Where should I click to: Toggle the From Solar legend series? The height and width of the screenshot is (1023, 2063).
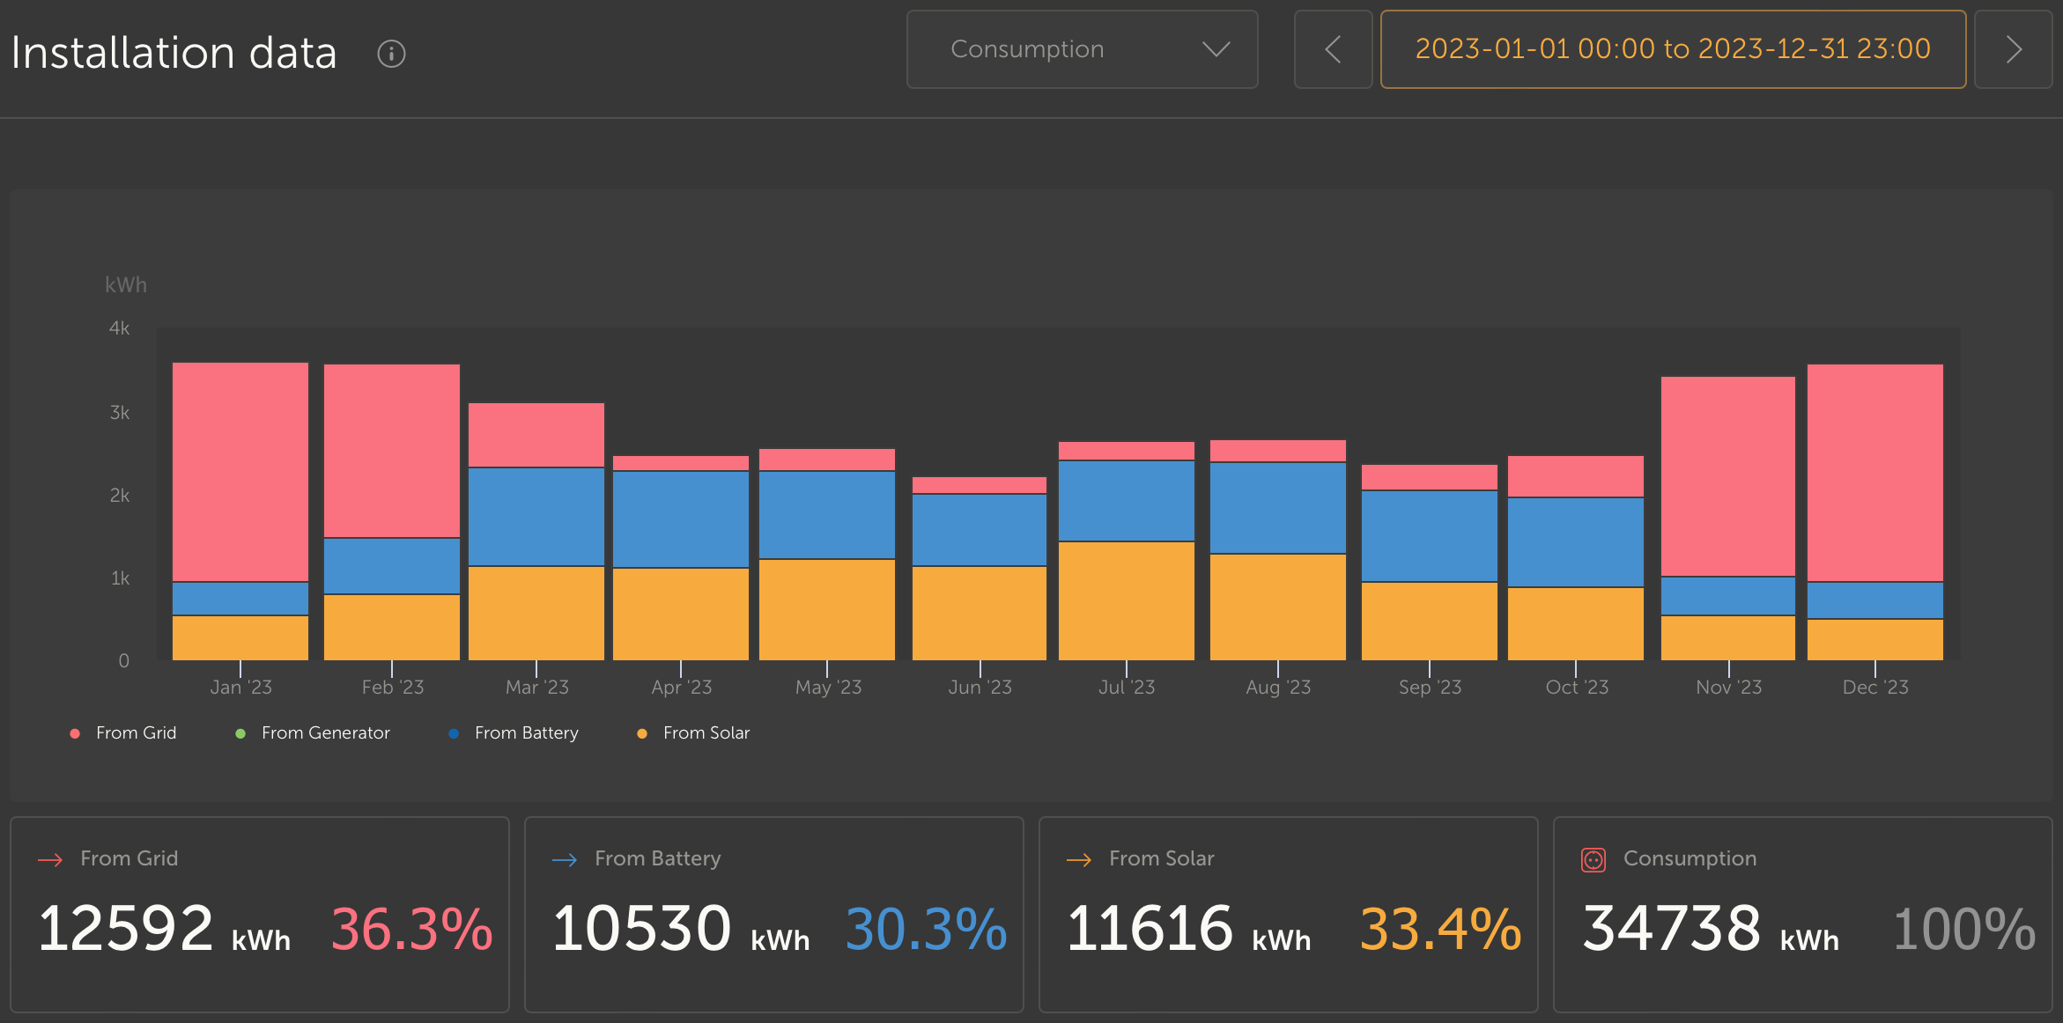pos(693,732)
